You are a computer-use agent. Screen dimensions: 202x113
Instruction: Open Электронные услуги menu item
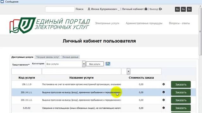(x=107, y=23)
